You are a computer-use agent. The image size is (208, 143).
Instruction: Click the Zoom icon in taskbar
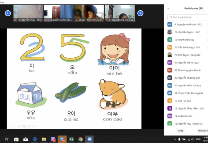[90, 139]
